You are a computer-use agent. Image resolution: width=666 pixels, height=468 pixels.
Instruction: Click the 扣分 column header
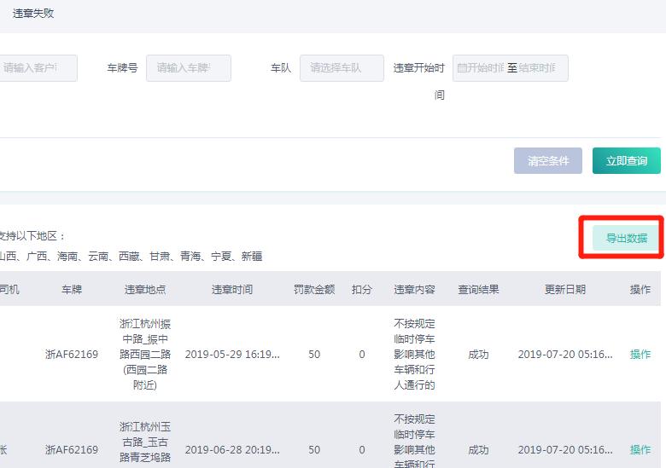coord(362,290)
